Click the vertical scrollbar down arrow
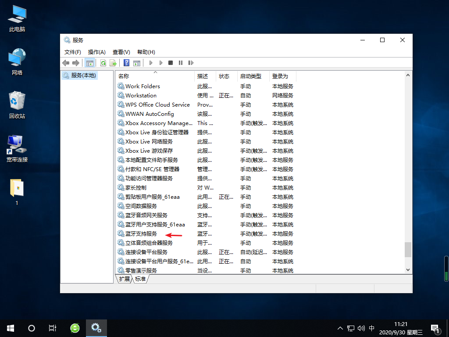Viewport: 449px width, 337px height. [408, 270]
